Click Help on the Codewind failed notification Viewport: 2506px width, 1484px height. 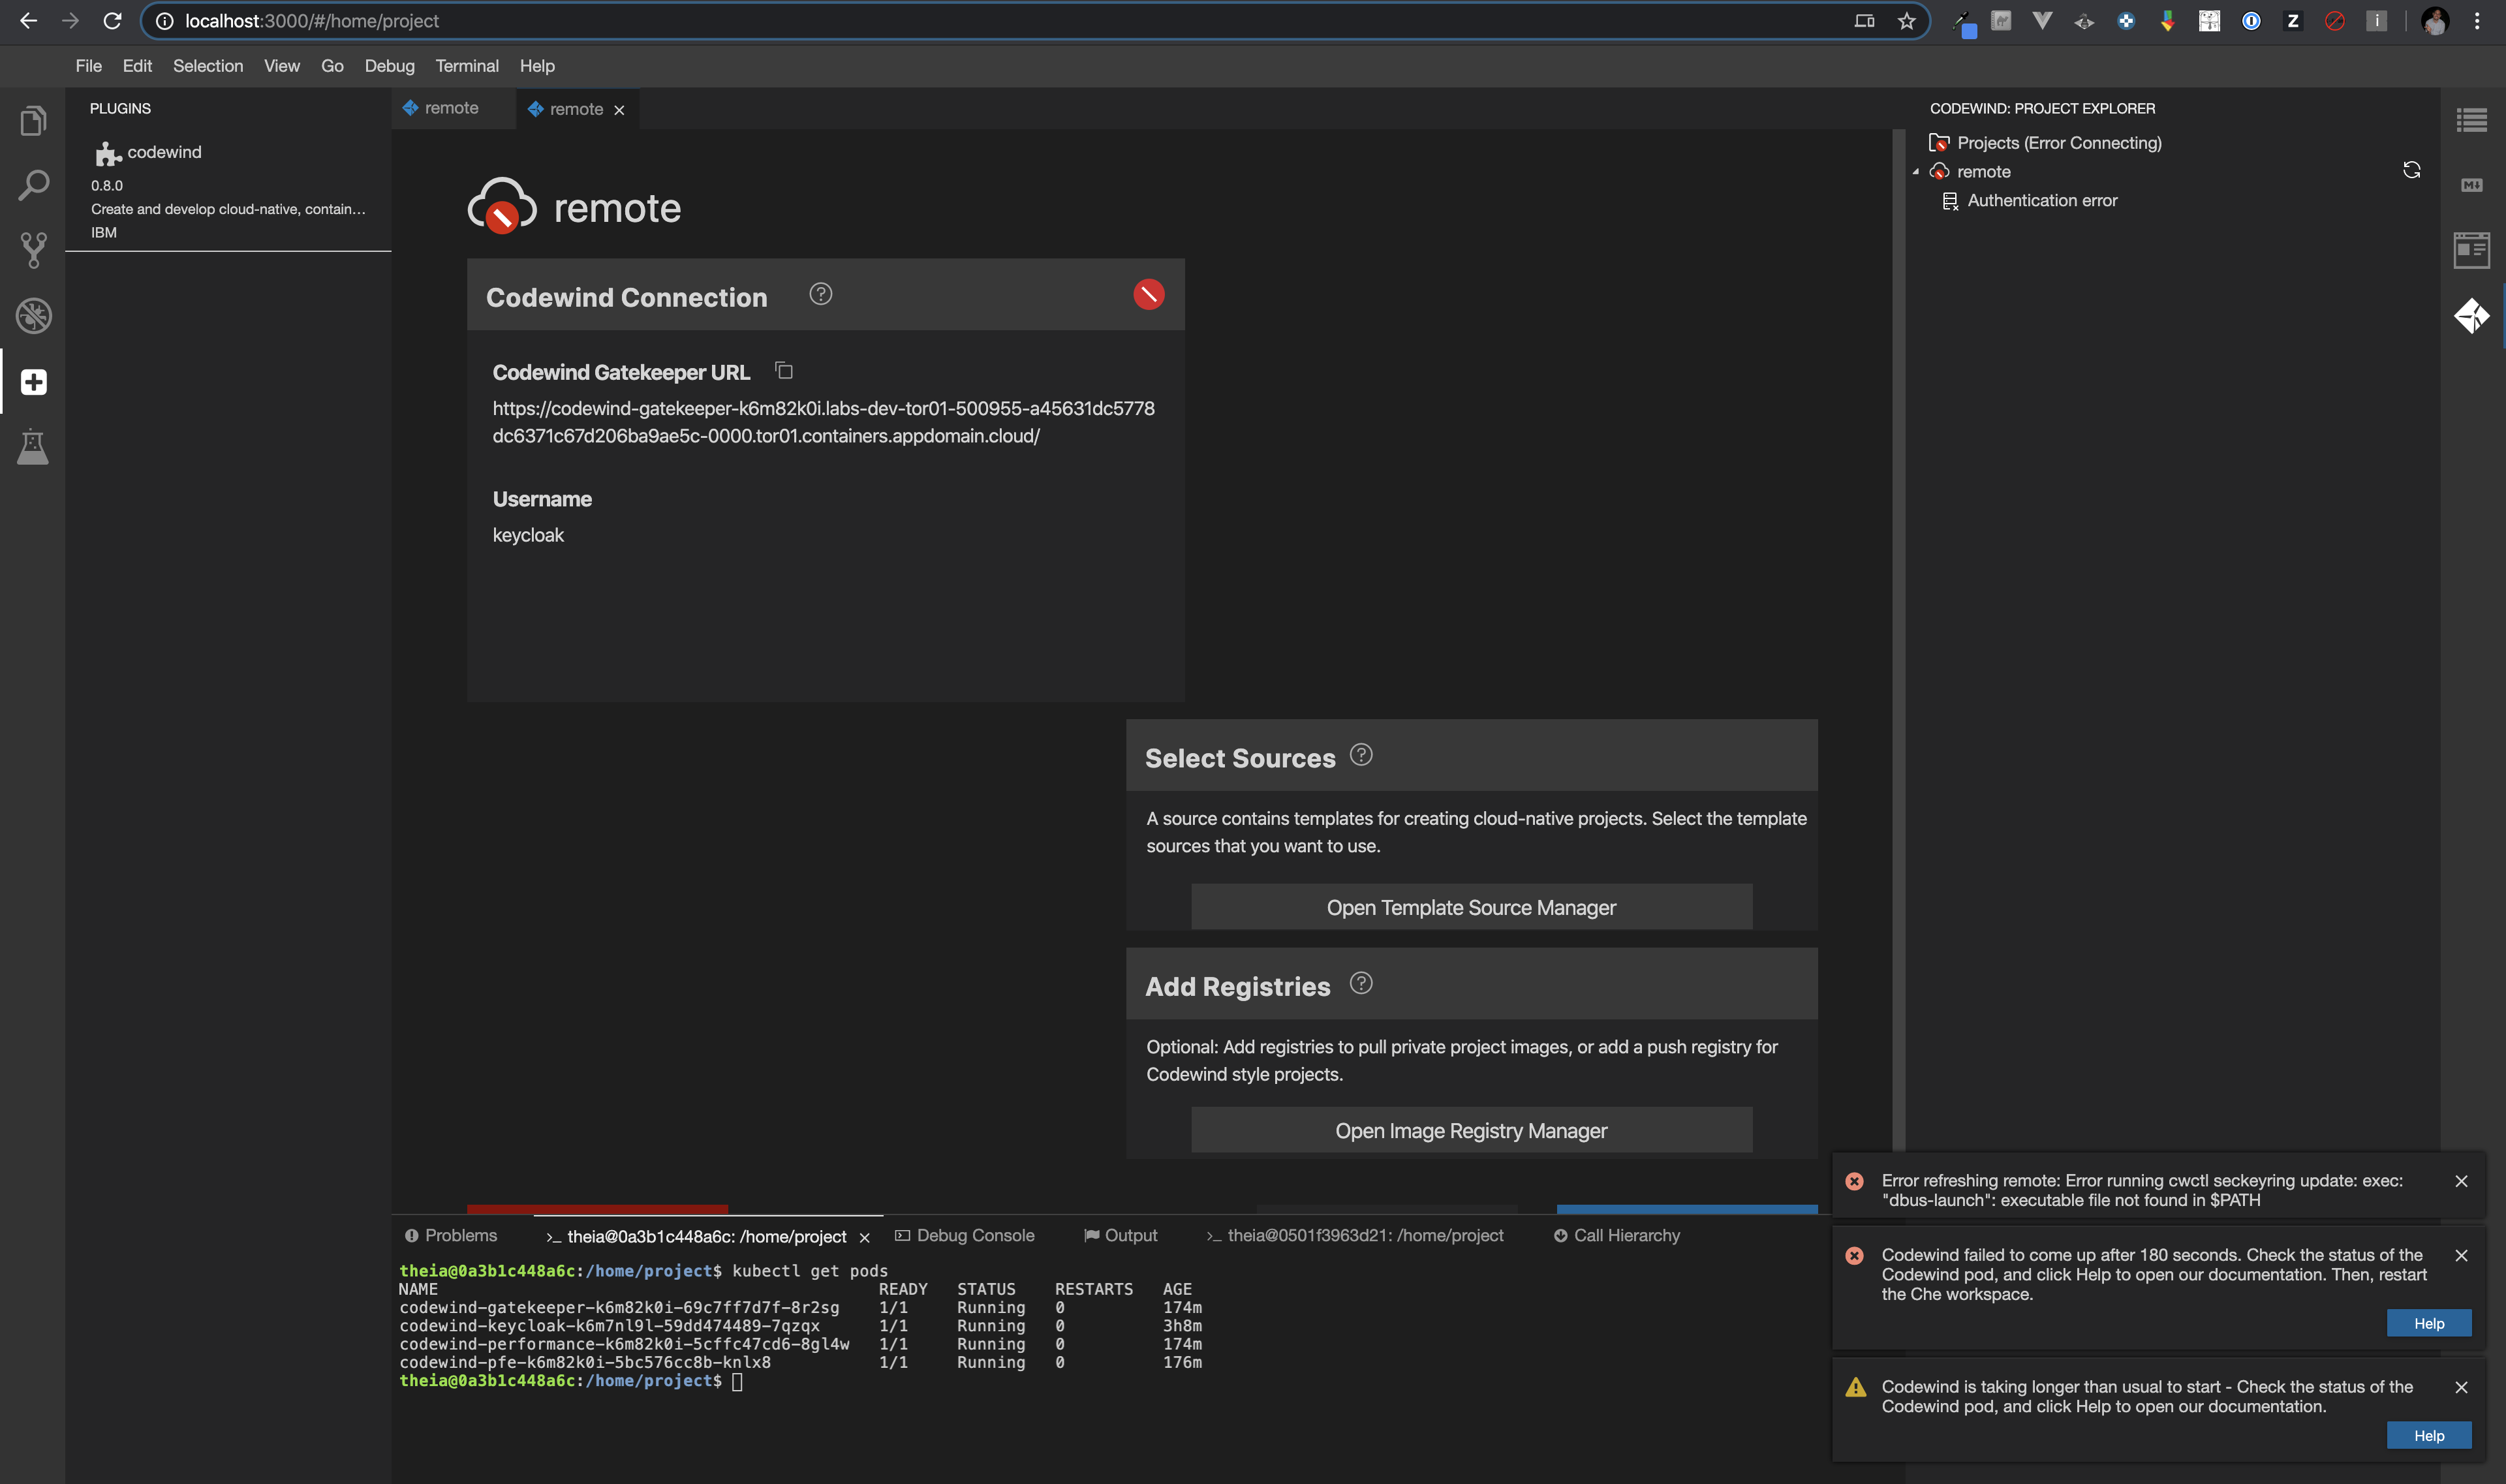point(2430,1322)
